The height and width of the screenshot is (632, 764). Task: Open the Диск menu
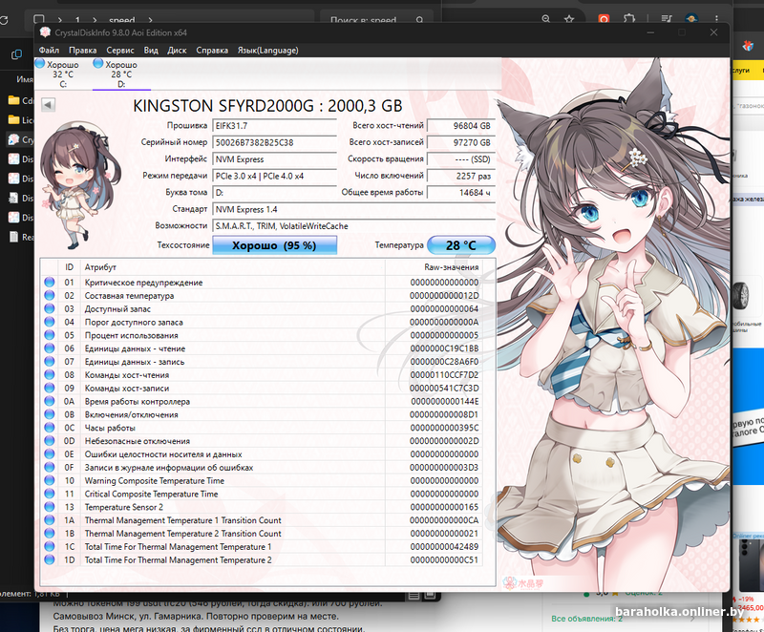coord(177,51)
